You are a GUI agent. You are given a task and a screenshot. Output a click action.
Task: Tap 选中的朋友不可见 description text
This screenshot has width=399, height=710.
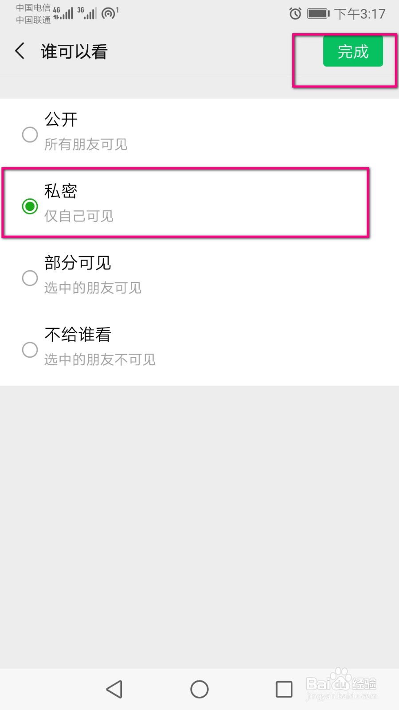pos(100,359)
